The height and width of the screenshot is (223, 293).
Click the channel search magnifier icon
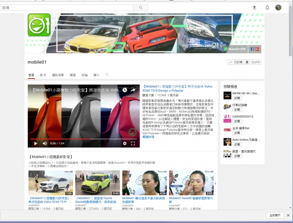click(107, 74)
